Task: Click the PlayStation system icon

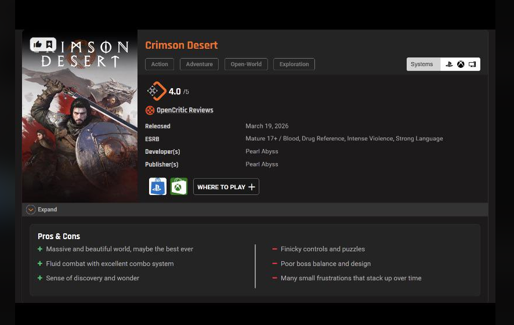Action: [449, 64]
